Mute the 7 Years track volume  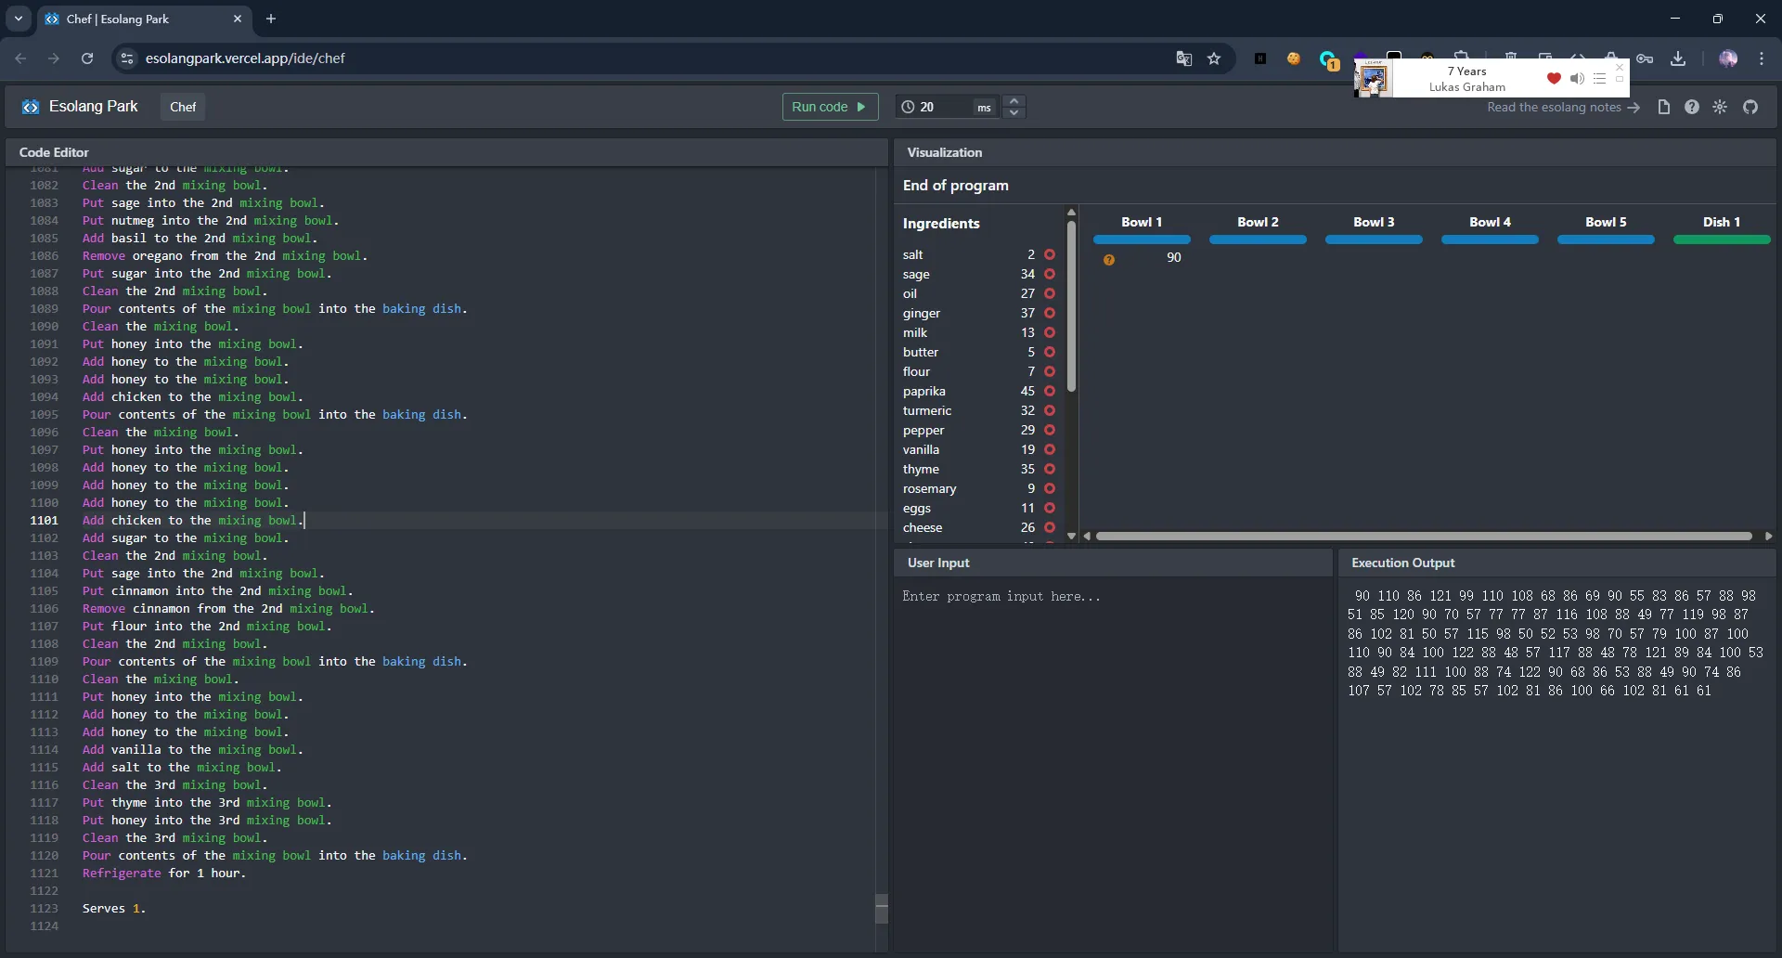click(1577, 79)
